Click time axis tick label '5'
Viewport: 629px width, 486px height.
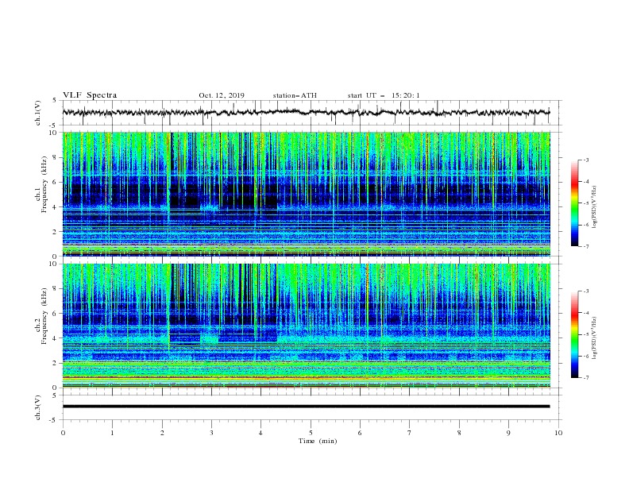(311, 433)
